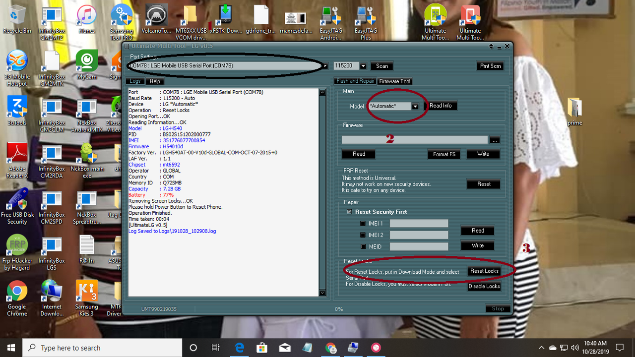The height and width of the screenshot is (357, 635).
Task: Select the Frp HiJacker by Hagard icon
Action: [x=17, y=252]
